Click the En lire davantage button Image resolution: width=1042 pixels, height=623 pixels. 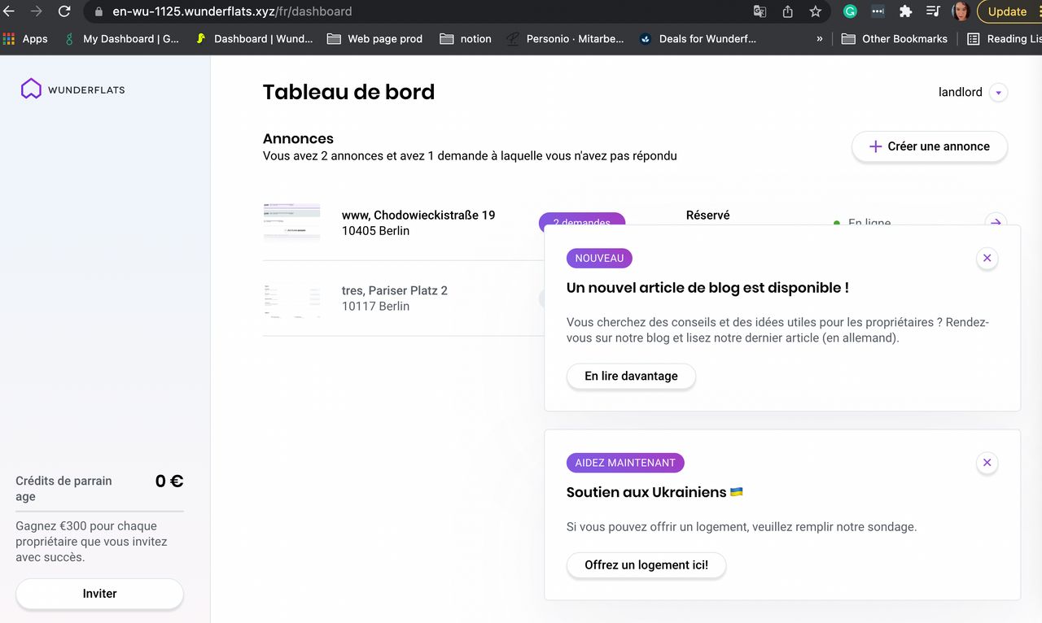[x=631, y=377]
